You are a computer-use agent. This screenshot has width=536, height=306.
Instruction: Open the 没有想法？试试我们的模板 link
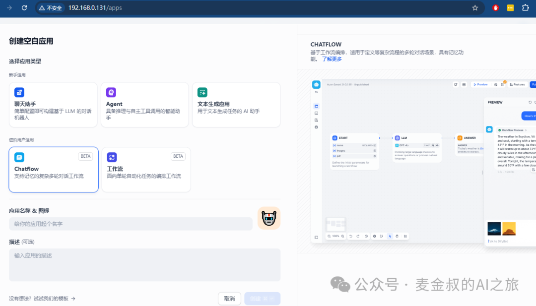tap(42, 299)
